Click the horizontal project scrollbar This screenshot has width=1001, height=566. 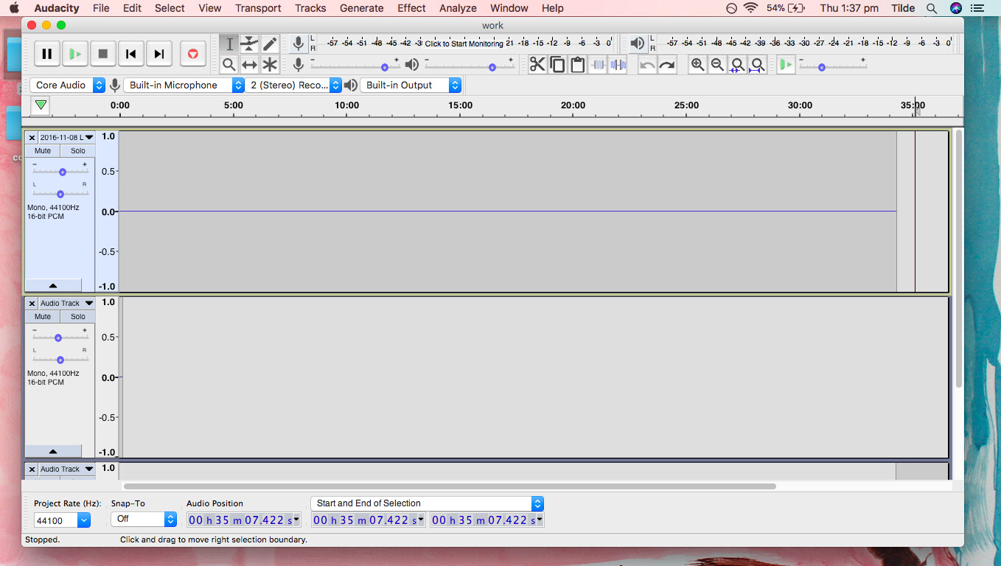click(x=450, y=486)
